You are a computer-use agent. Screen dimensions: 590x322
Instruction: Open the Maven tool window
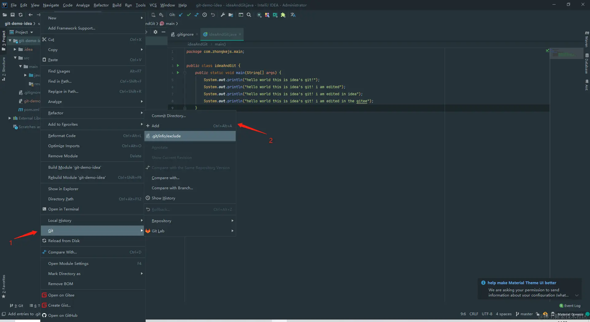point(587,39)
